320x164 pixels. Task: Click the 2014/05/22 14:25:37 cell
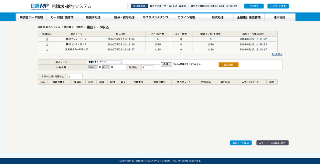121,49
